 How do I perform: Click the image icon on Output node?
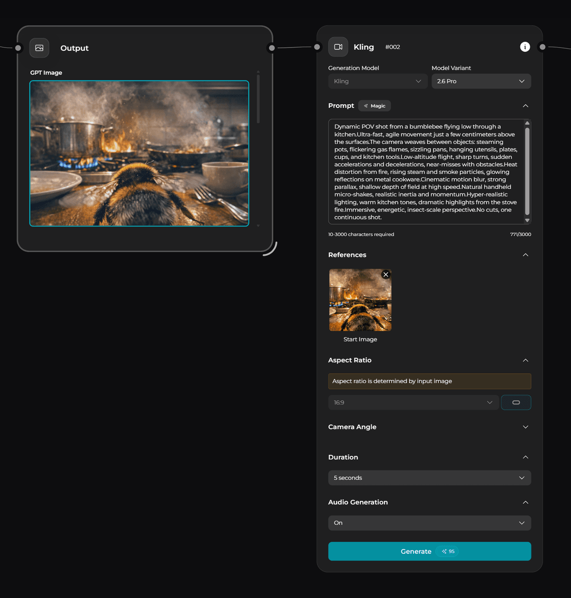39,48
